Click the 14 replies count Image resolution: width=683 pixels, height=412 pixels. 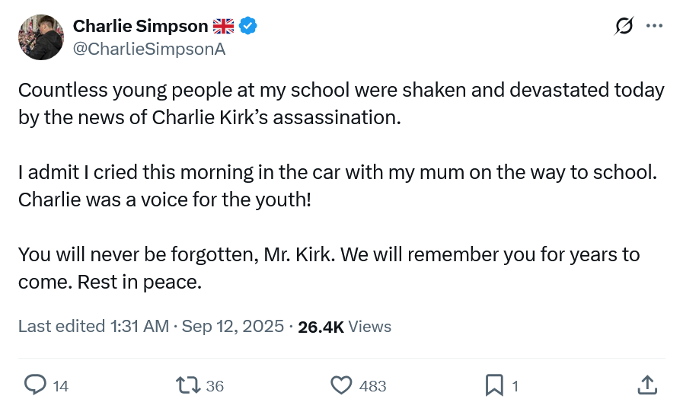pos(61,386)
